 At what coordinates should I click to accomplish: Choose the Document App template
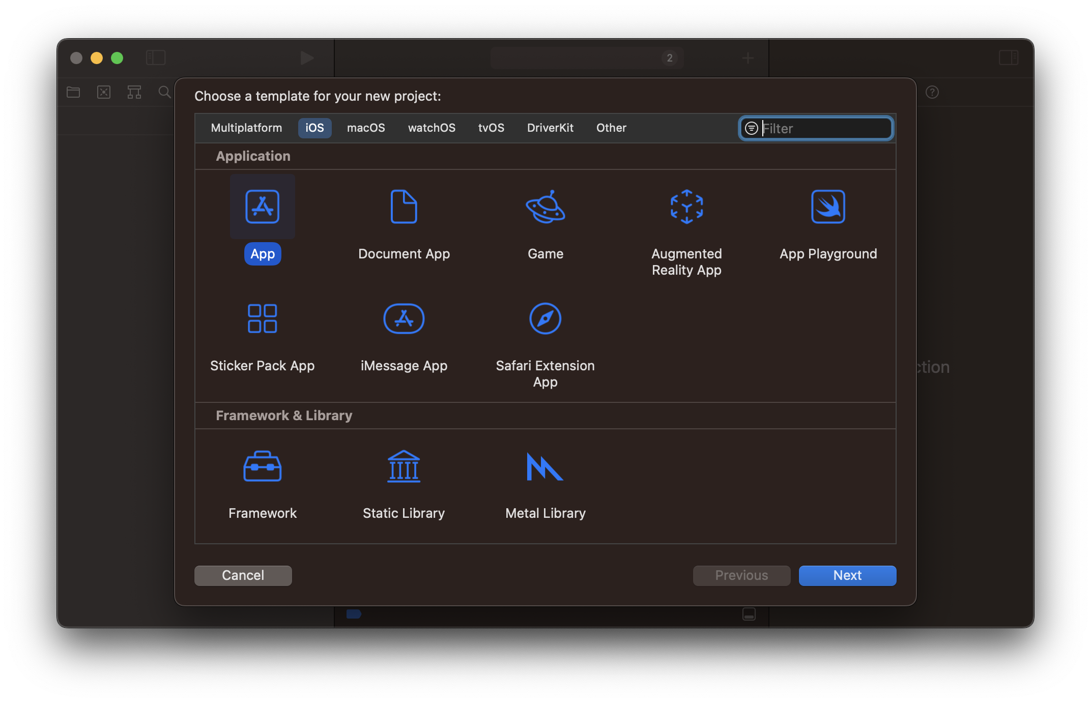[x=404, y=207]
